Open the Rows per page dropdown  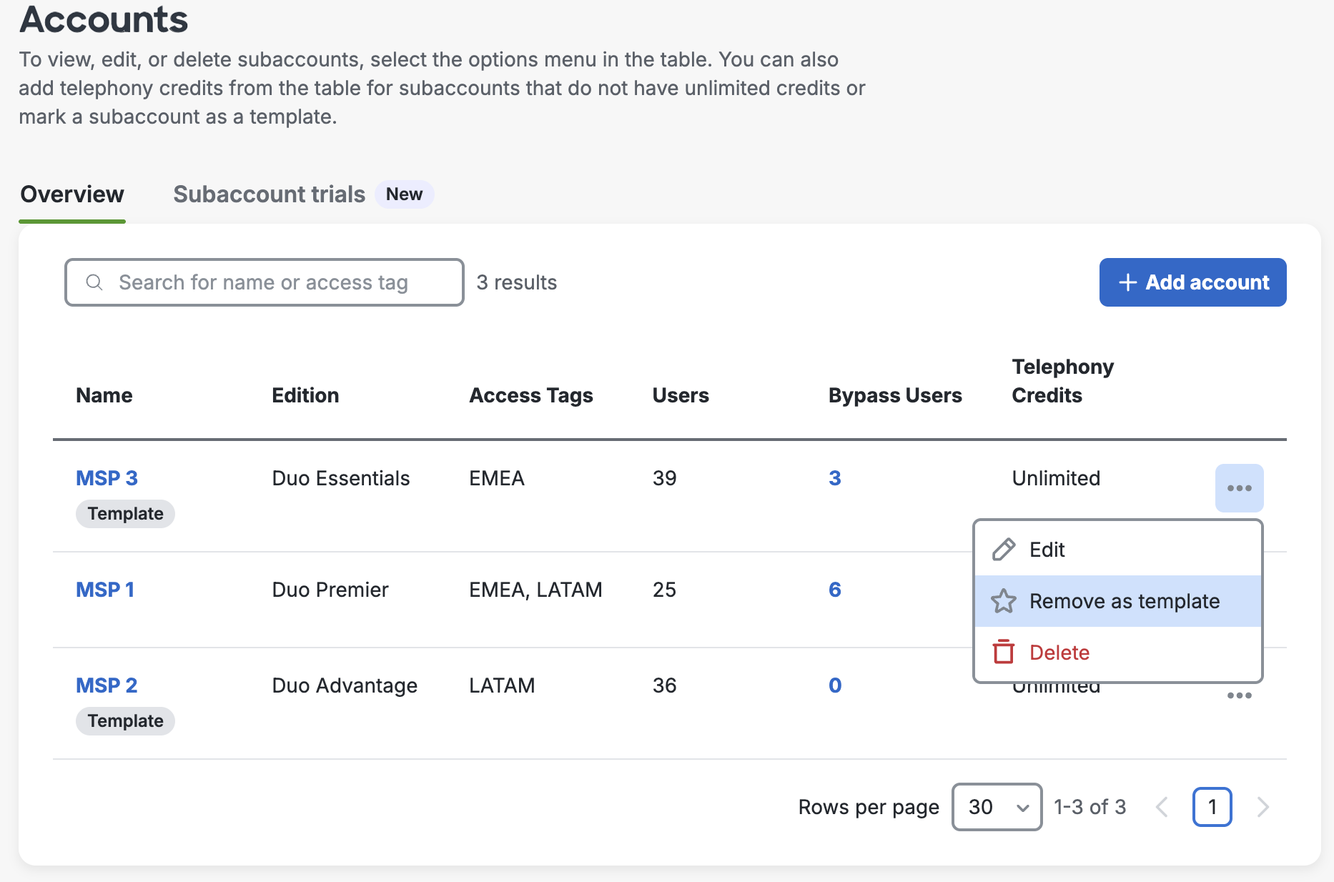click(997, 807)
